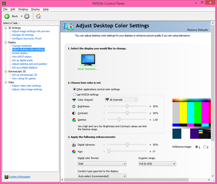The width and height of the screenshot is (217, 184).
Task: Open the Back history dropdown arrow
Action: tap(22, 16)
